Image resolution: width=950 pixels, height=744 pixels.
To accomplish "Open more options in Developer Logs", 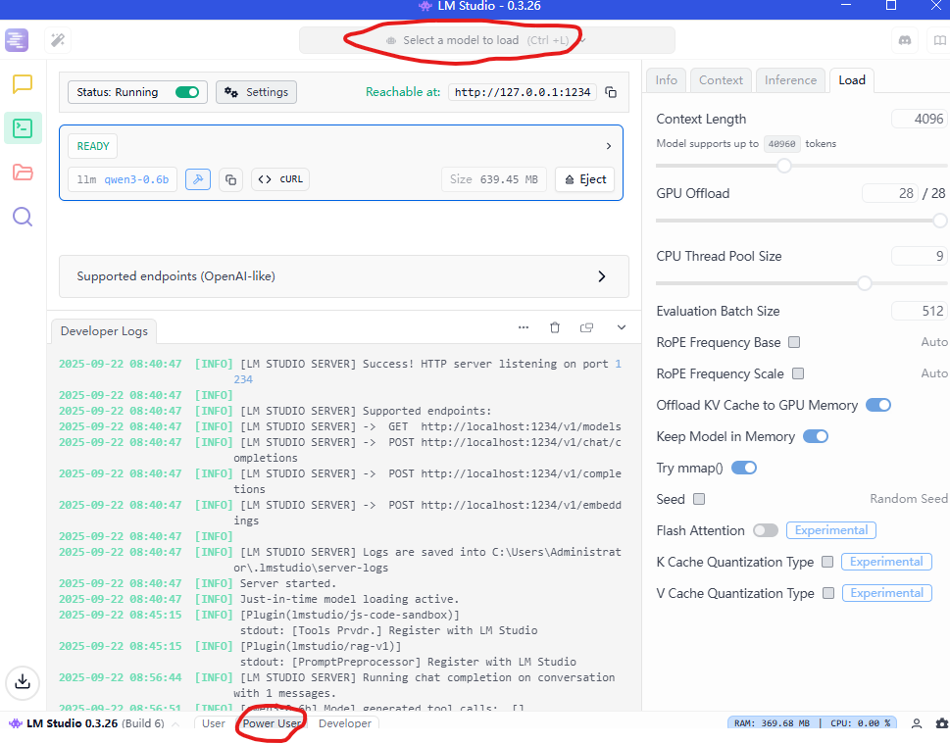I will coord(524,327).
